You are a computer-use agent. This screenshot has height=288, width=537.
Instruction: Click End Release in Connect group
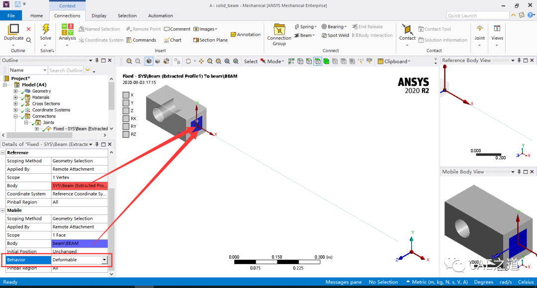(x=367, y=27)
